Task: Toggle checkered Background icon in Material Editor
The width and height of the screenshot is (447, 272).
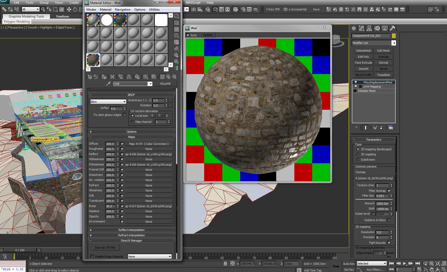Action: click(176, 29)
